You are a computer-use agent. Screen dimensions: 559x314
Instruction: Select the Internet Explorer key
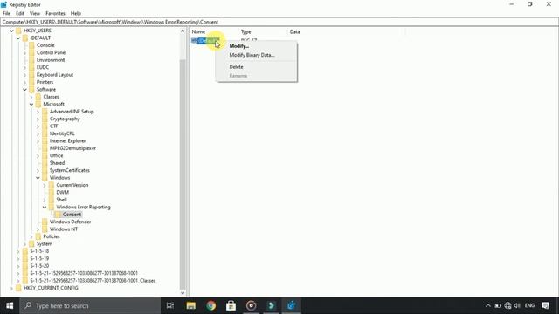point(67,141)
